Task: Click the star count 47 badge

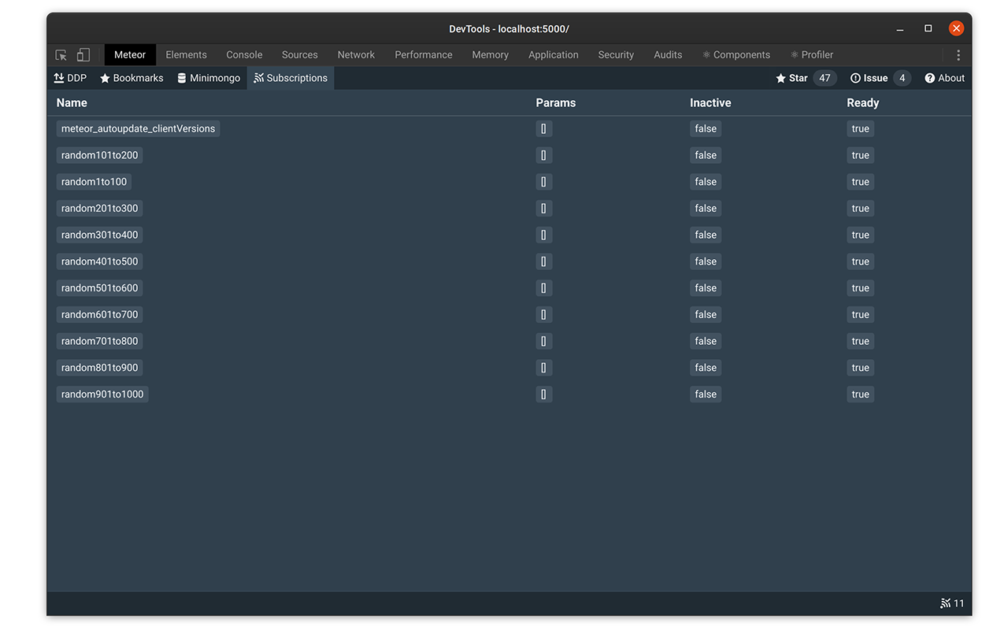Action: coord(825,78)
